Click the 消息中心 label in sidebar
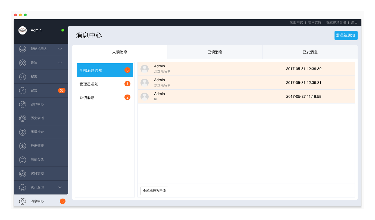The image size is (375, 220). pos(37,201)
